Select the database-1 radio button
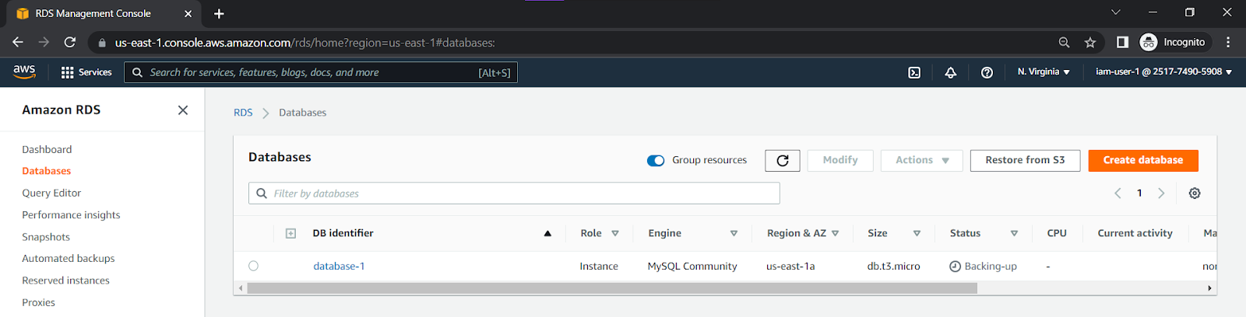This screenshot has height=317, width=1246. pyautogui.click(x=253, y=266)
